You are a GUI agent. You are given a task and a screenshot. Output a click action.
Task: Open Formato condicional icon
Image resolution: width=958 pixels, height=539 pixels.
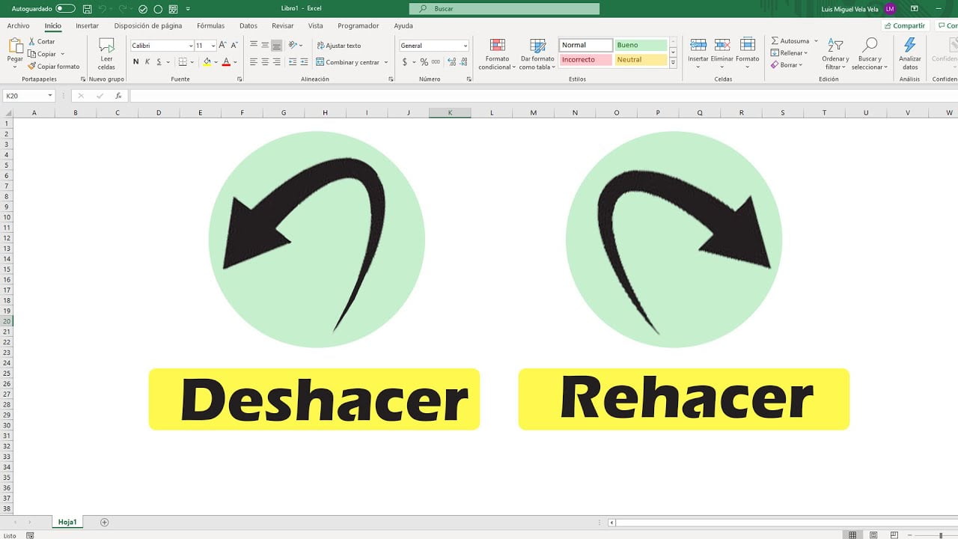coord(497,46)
